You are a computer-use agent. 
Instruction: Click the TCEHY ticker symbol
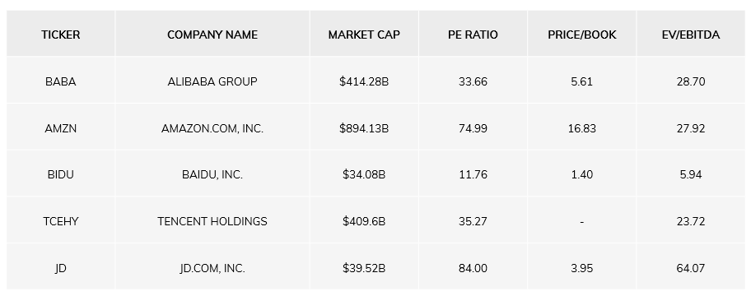click(x=60, y=221)
